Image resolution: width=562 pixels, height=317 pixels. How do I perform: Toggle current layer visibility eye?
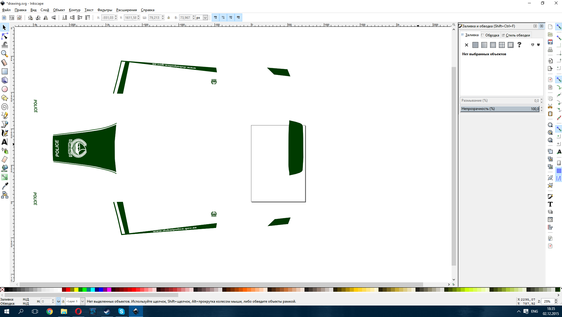(x=58, y=301)
